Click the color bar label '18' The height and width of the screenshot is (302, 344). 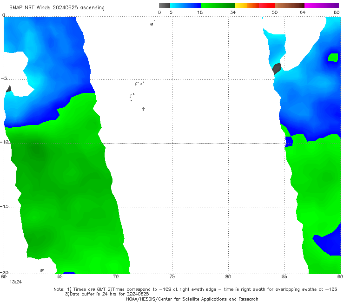200,13
